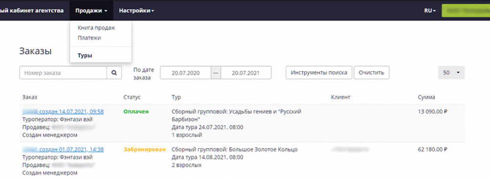Open the Продажи menu

[x=92, y=10]
